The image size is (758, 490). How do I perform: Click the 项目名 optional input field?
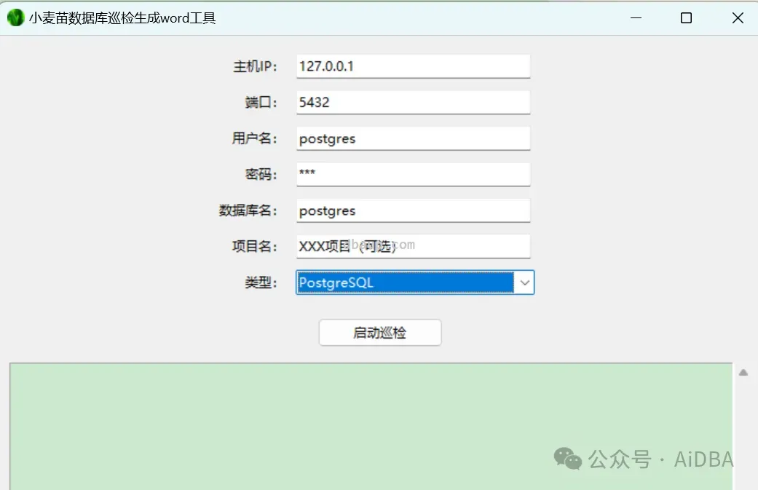[414, 246]
